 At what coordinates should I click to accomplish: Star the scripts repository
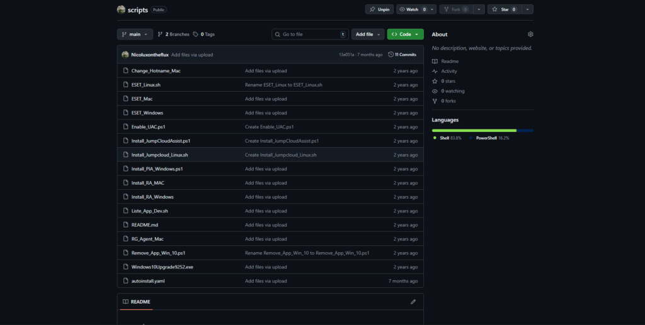pos(505,9)
